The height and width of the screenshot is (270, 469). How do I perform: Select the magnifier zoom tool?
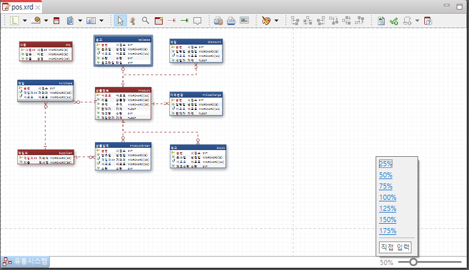point(146,21)
